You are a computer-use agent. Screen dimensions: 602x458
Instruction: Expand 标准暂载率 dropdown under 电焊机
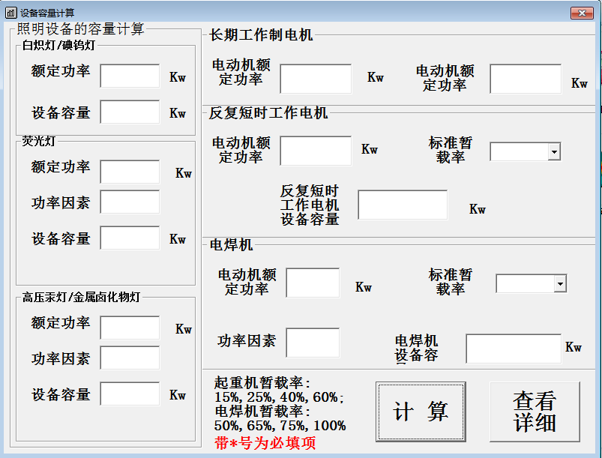tap(560, 283)
